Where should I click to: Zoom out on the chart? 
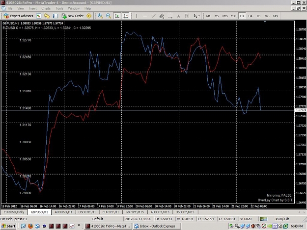[x=109, y=16]
